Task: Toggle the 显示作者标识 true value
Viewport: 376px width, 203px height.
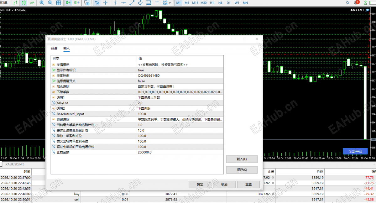Action: pyautogui.click(x=180, y=70)
